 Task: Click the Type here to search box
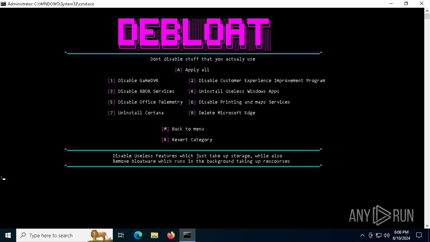coord(64,235)
